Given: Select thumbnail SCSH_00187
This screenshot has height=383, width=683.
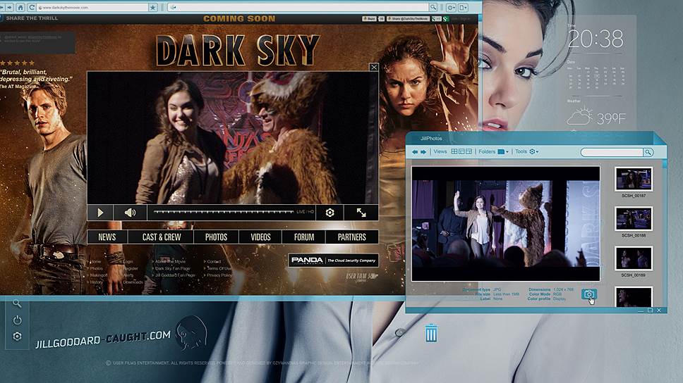Looking at the screenshot, I should (x=634, y=179).
